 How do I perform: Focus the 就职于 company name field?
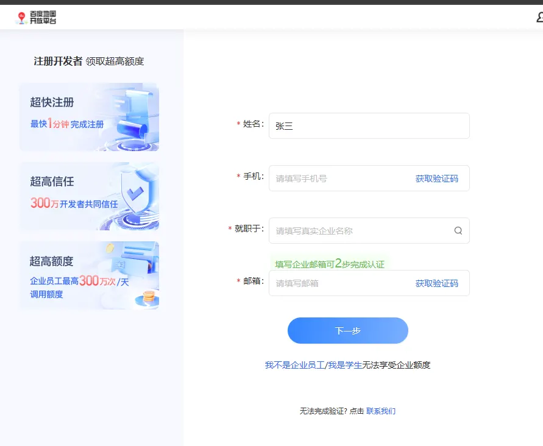tap(369, 231)
